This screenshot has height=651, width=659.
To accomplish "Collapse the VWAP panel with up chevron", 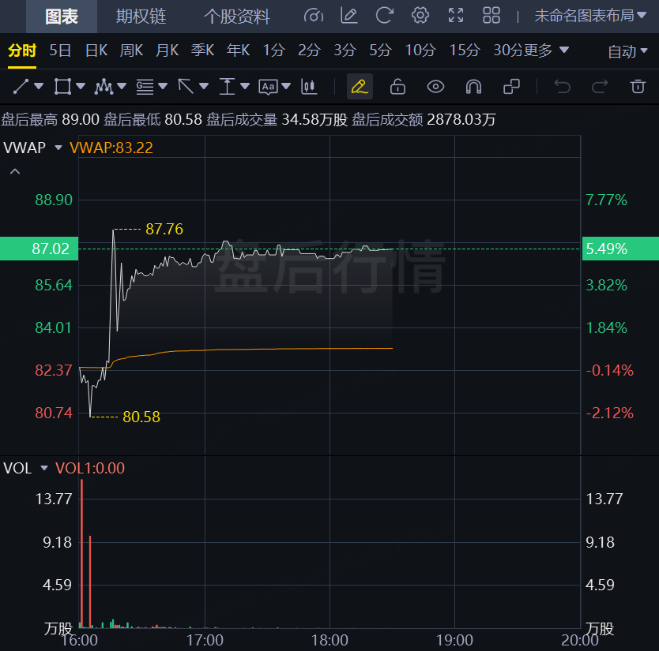I will click(x=15, y=171).
